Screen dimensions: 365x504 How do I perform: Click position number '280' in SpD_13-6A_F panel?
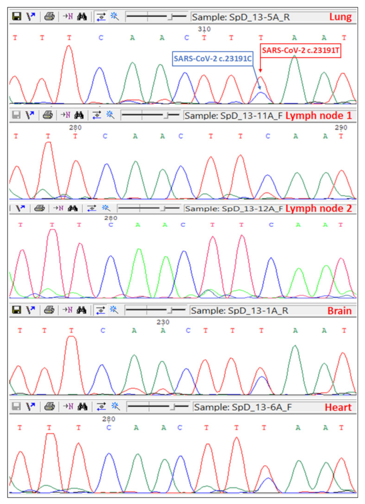tap(109, 419)
